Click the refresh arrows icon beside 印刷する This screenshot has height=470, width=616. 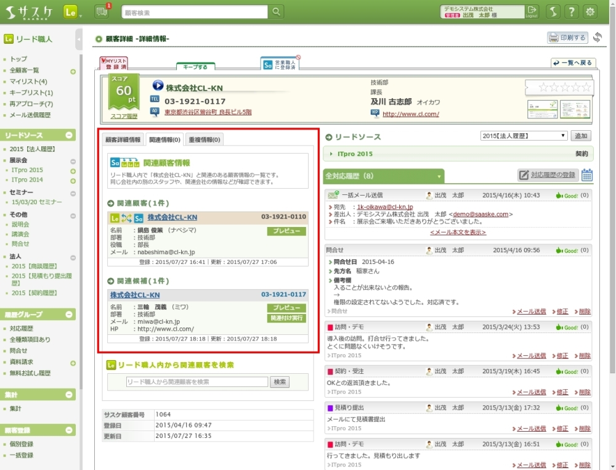[x=597, y=38]
